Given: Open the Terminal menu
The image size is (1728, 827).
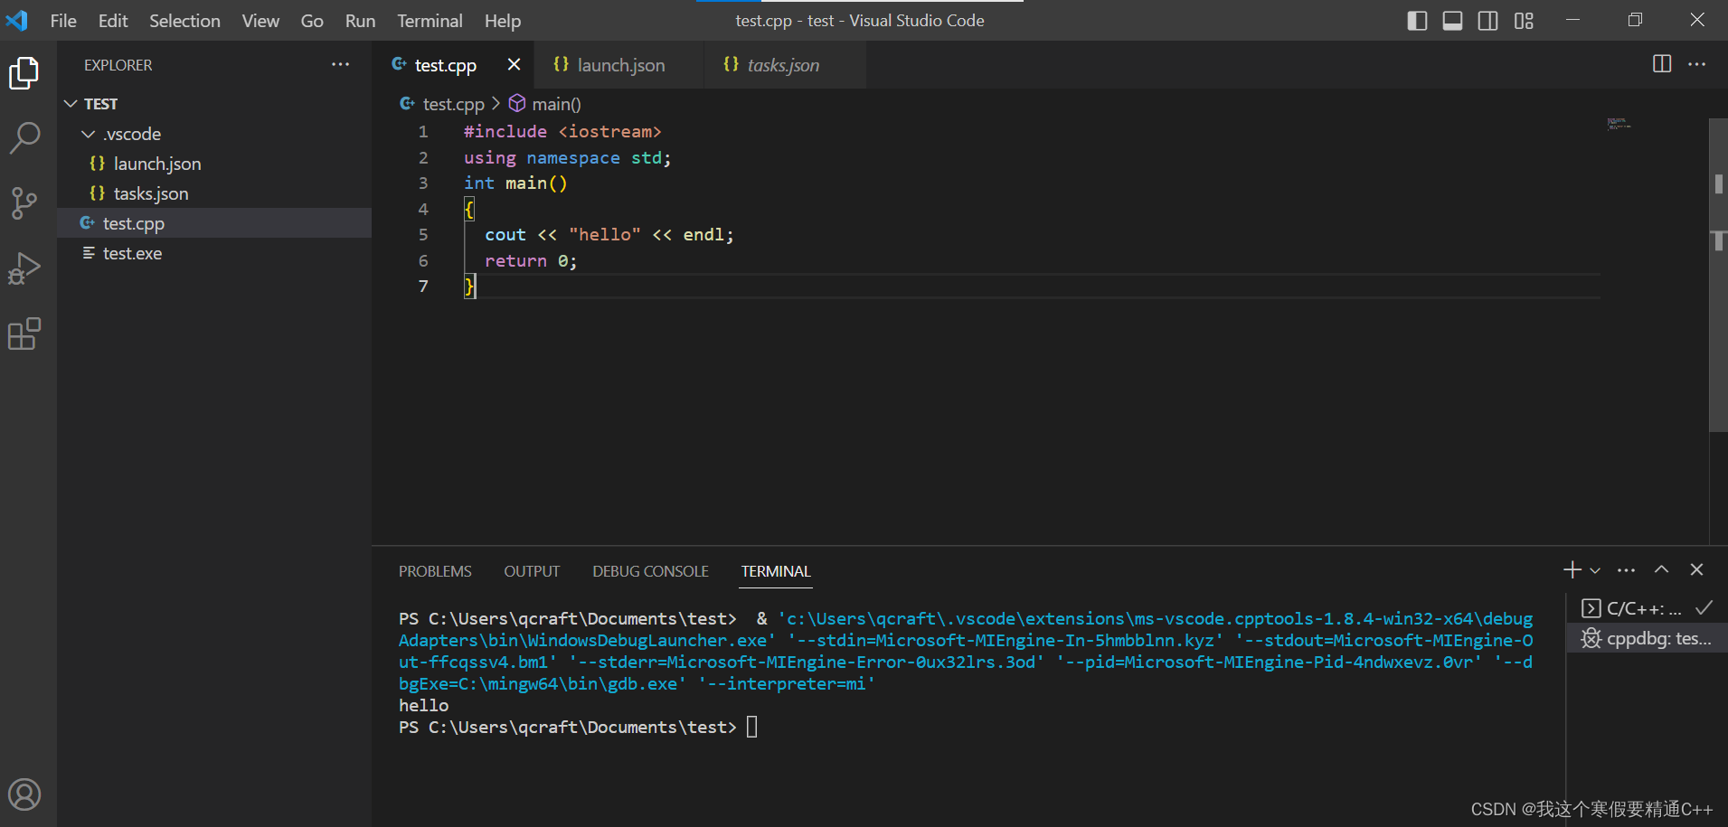Looking at the screenshot, I should (430, 21).
